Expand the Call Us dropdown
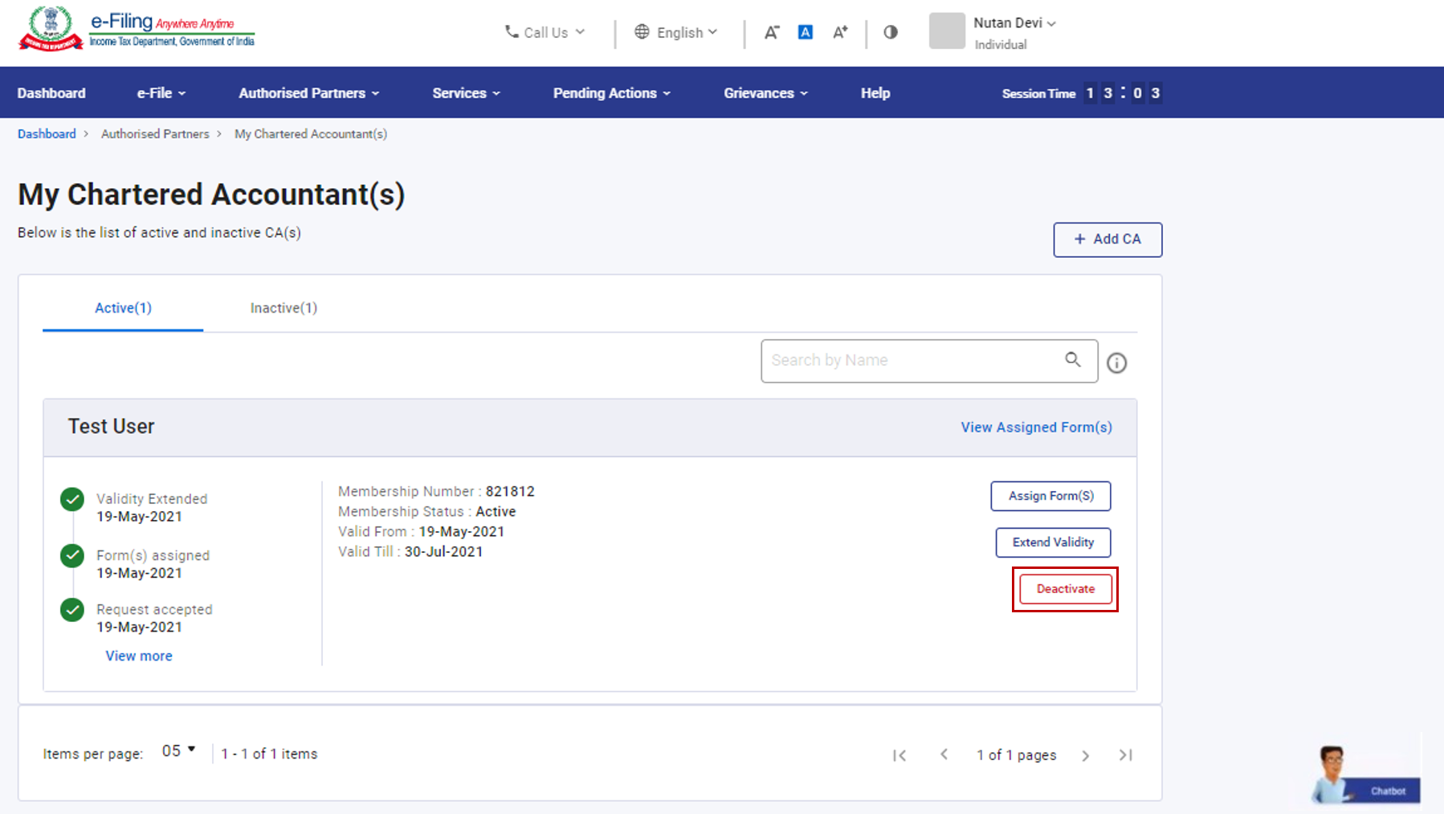This screenshot has height=814, width=1444. coord(545,32)
